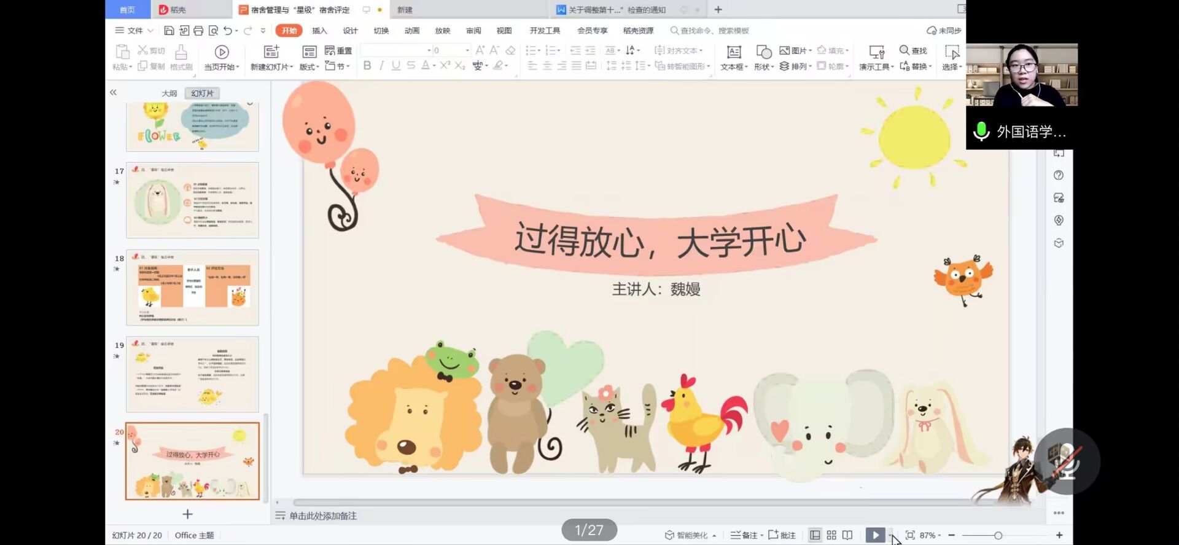Viewport: 1179px width, 545px height.
Task: Open the 87% zoom level dropdown
Action: [x=930, y=535]
